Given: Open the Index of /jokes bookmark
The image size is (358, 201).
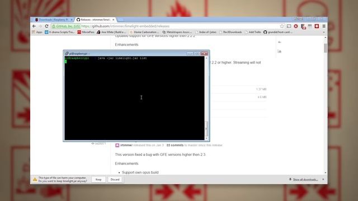Looking at the screenshot, I should [205, 32].
